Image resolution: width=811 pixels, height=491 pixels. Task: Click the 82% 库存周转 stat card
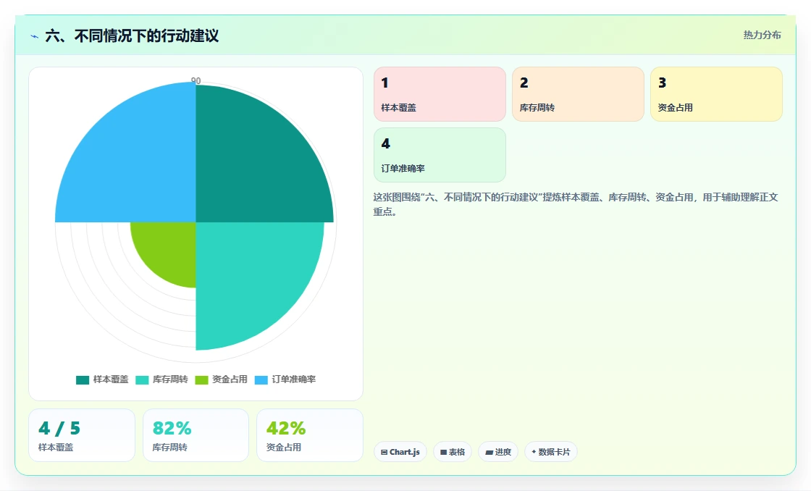196,435
